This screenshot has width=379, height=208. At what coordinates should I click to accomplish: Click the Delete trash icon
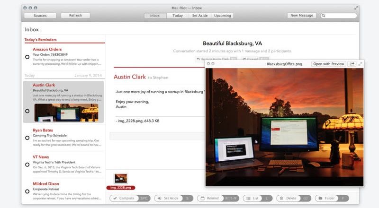click(281, 198)
